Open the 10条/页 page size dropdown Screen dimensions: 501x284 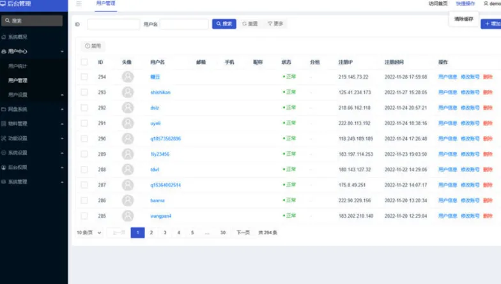89,233
